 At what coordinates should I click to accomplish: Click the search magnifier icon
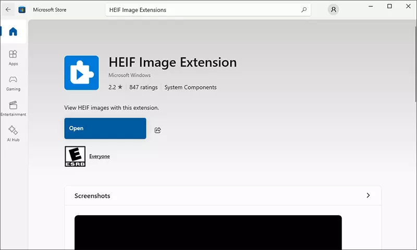304,10
